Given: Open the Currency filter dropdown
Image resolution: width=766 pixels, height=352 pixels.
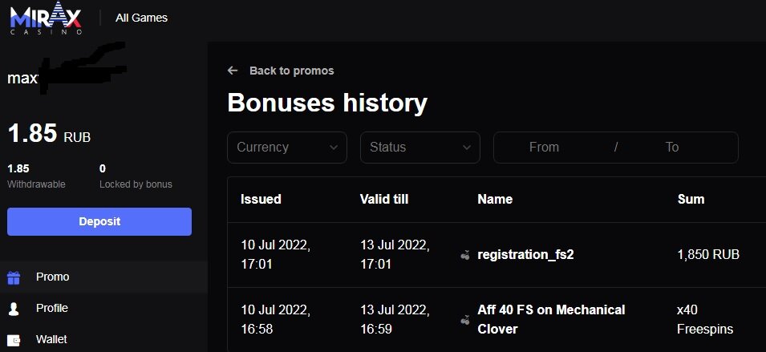Looking at the screenshot, I should click(x=286, y=148).
